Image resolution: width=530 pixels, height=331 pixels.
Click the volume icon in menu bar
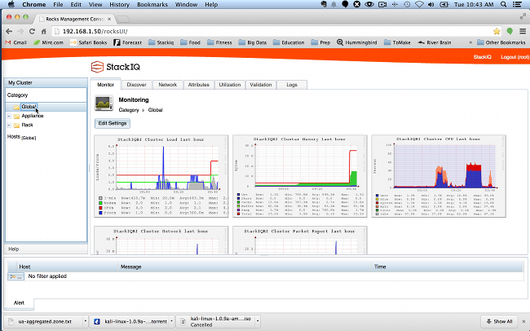click(x=431, y=4)
